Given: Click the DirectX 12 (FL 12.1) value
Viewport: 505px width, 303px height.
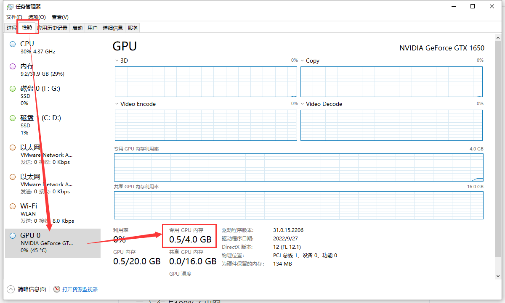Looking at the screenshot, I should [287, 247].
